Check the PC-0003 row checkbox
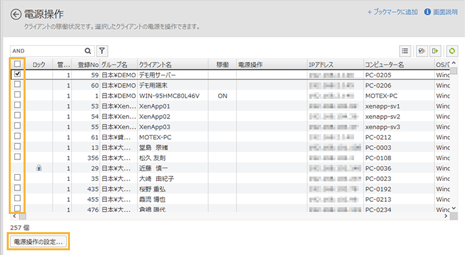The image size is (465, 255). coord(17,147)
